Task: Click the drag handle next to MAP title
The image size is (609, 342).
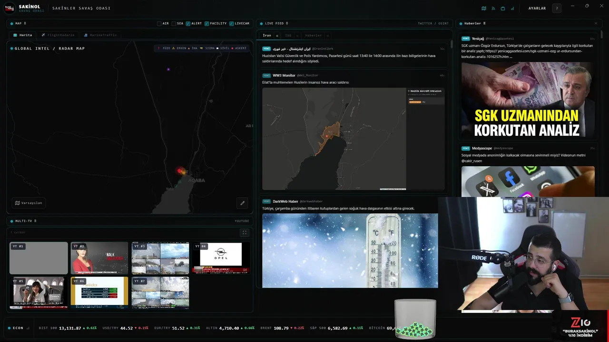Action: tap(25, 23)
